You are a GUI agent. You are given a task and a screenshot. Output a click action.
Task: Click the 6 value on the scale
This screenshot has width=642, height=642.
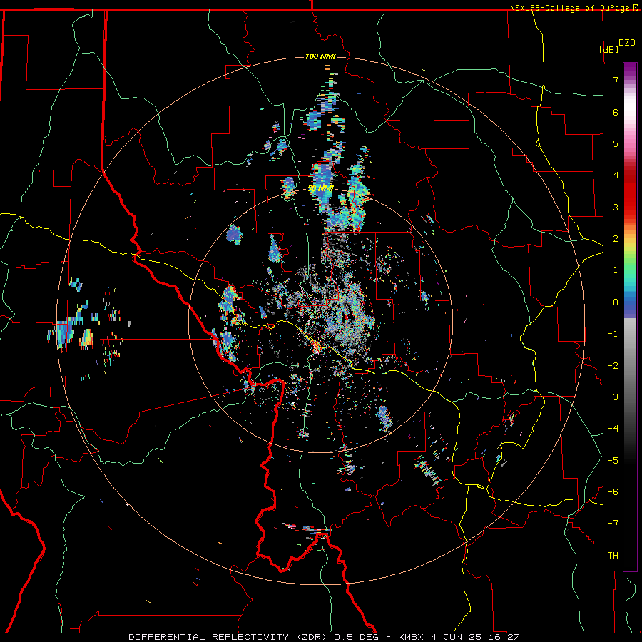[616, 112]
